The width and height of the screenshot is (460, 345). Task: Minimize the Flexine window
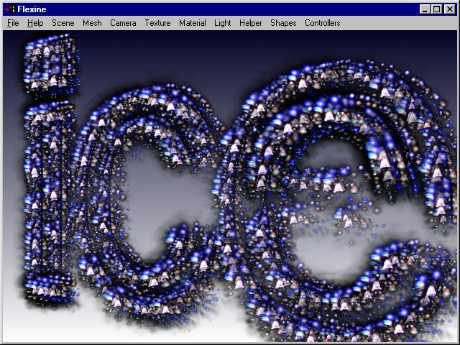tap(425, 9)
